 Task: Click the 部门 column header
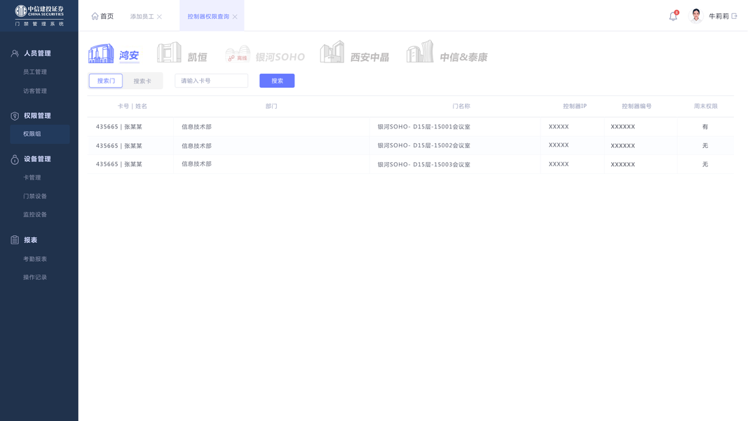click(x=271, y=107)
